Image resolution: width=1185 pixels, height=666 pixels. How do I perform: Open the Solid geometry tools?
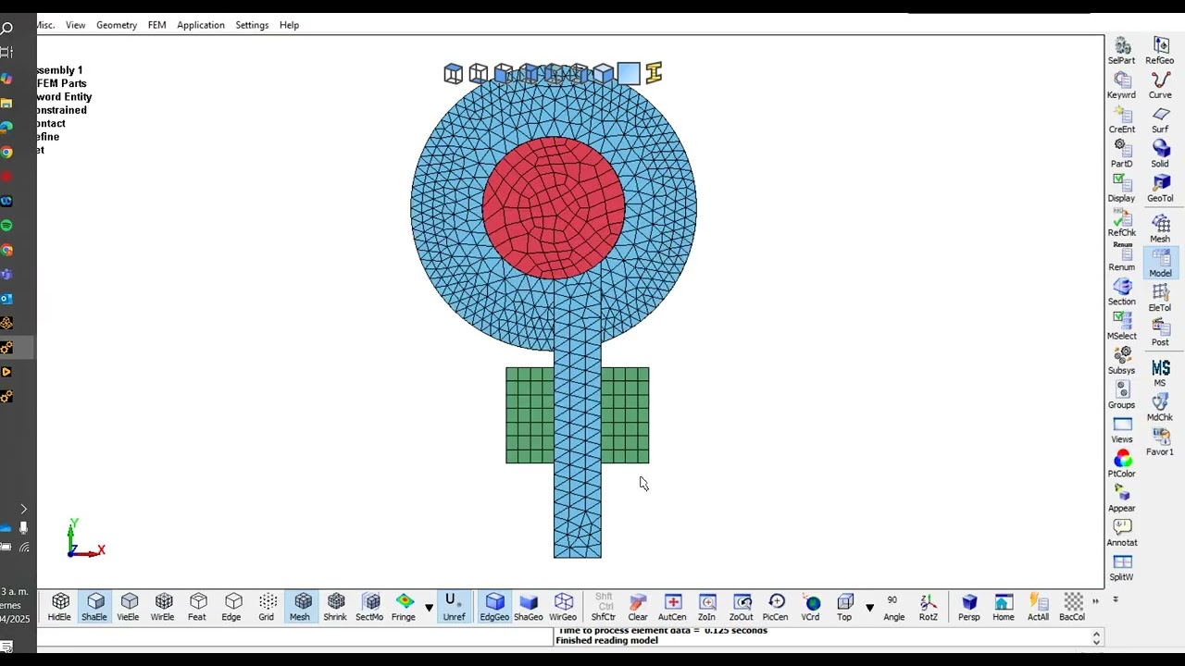click(x=1160, y=154)
